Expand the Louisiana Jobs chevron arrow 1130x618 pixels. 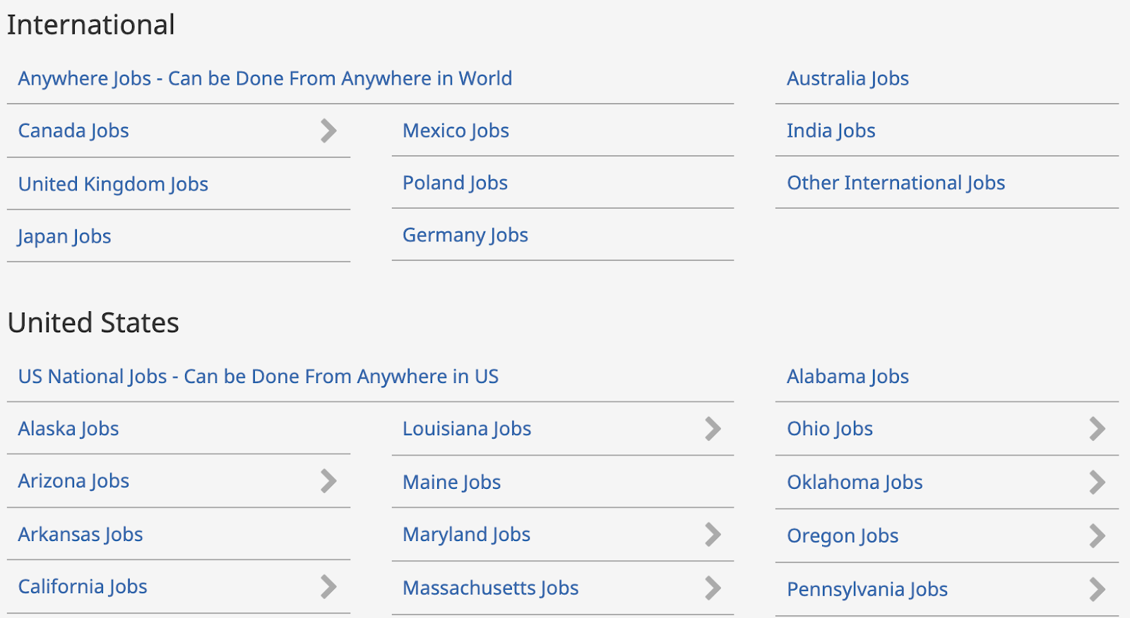[713, 428]
